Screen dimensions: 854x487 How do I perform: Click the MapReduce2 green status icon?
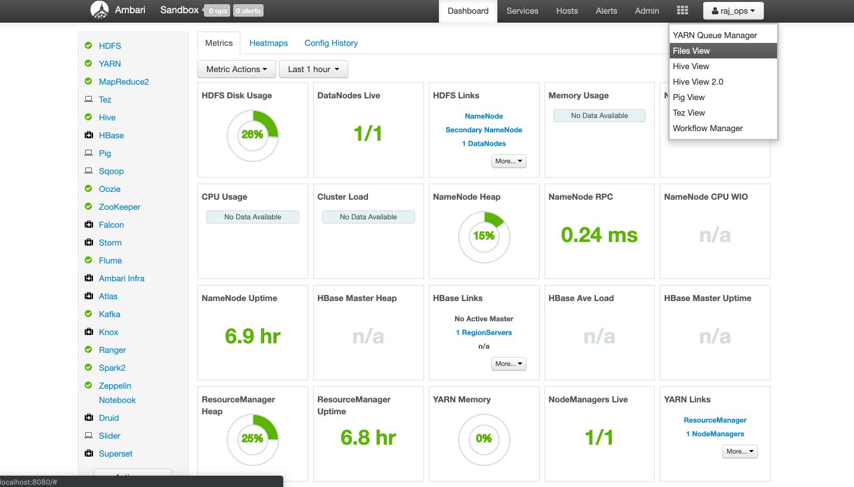point(88,81)
